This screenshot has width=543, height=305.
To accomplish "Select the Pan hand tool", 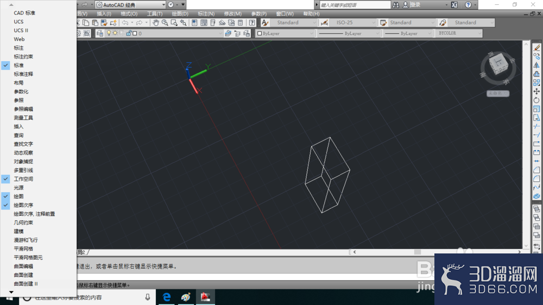I will tap(156, 23).
